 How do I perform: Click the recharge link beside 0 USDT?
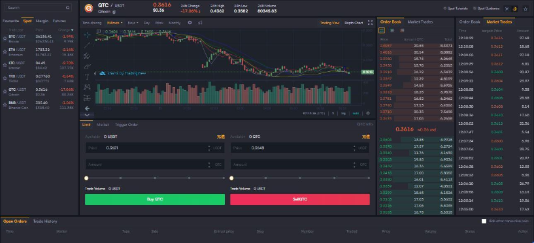pos(221,137)
